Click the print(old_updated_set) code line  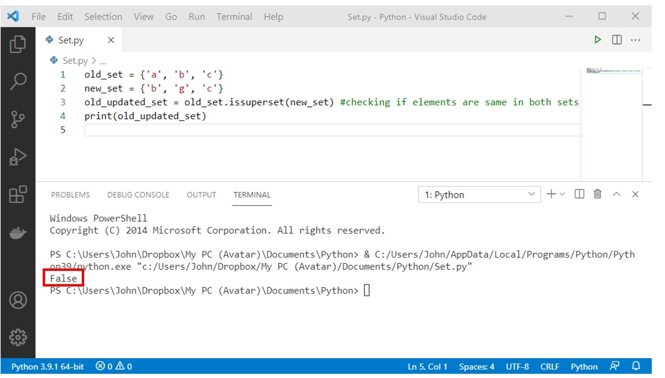tap(145, 116)
